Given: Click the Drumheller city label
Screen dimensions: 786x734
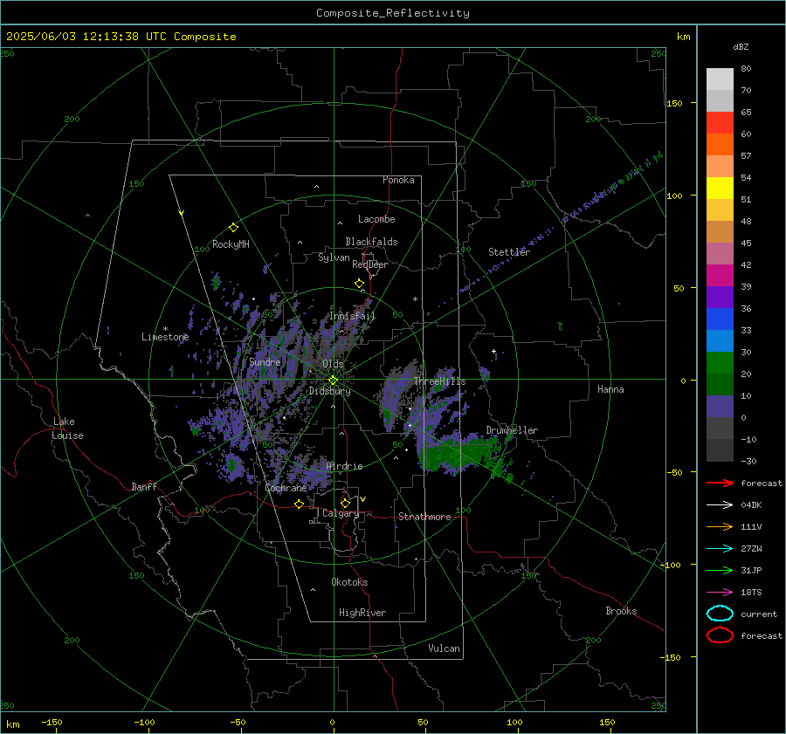Looking at the screenshot, I should coord(512,430).
